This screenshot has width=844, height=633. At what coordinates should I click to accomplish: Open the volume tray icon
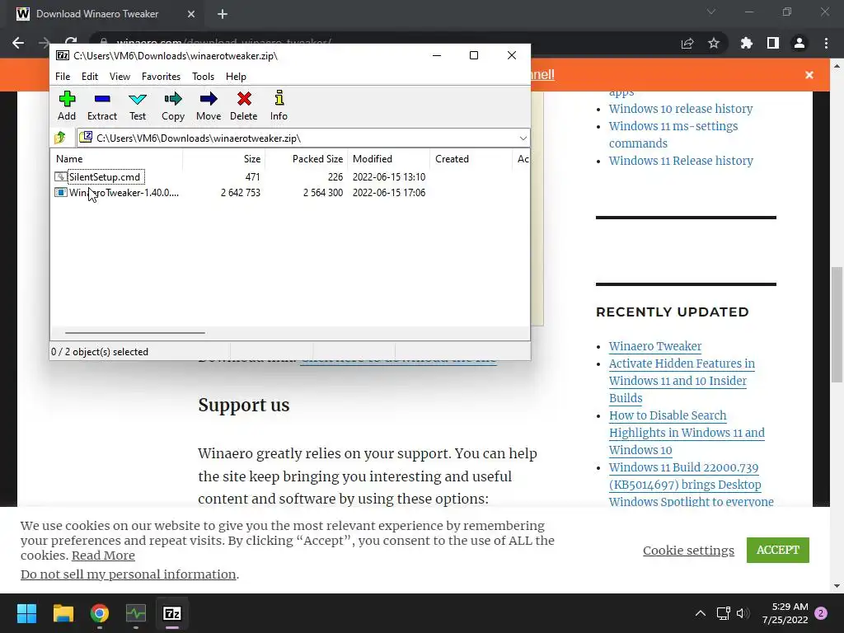coord(743,613)
